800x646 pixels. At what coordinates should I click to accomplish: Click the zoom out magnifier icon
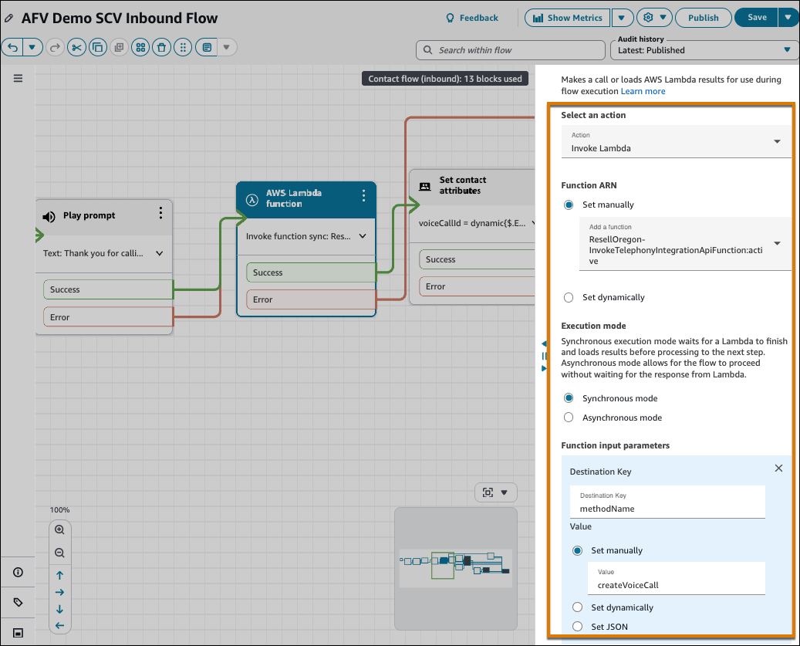coord(59,553)
